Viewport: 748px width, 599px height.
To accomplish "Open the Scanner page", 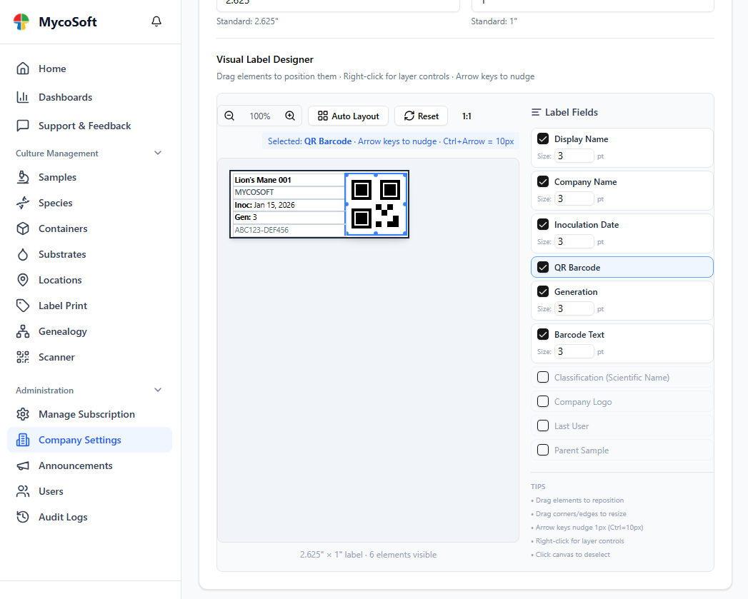I will (56, 357).
